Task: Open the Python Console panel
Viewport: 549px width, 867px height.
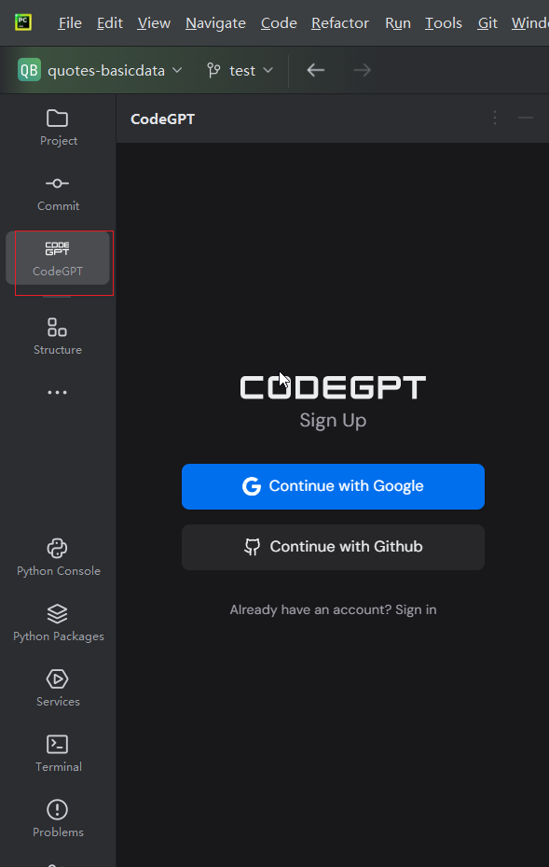Action: pyautogui.click(x=58, y=558)
